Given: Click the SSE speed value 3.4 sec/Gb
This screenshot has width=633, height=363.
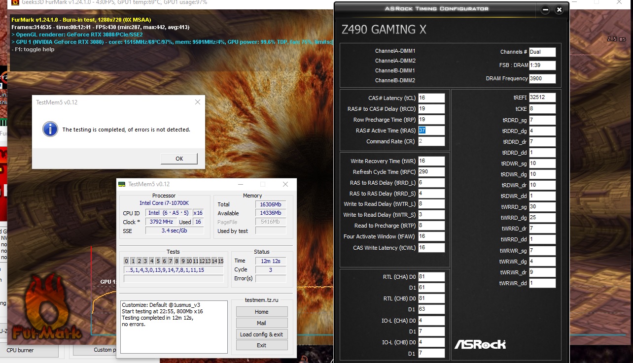Looking at the screenshot, I should [174, 231].
